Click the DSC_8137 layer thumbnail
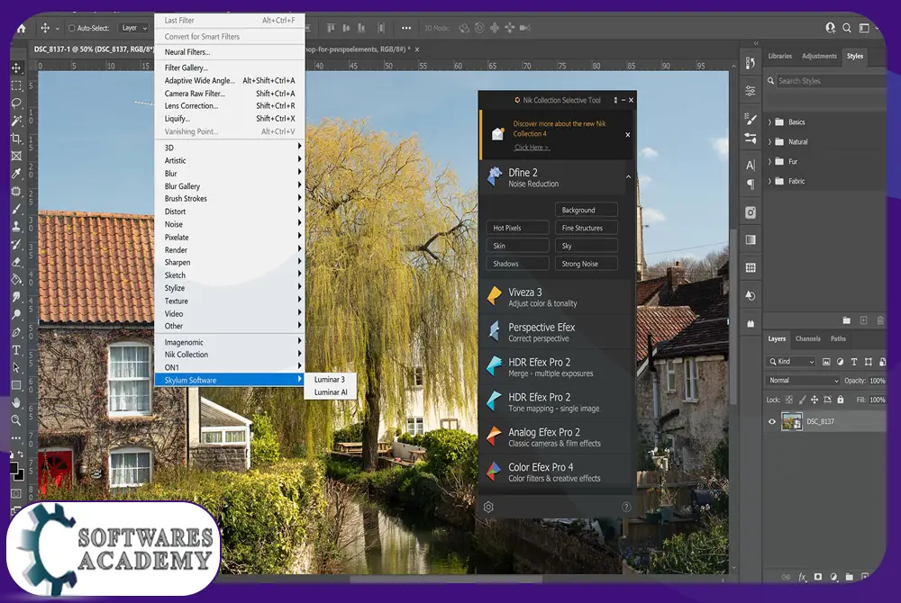The image size is (901, 603). point(792,422)
